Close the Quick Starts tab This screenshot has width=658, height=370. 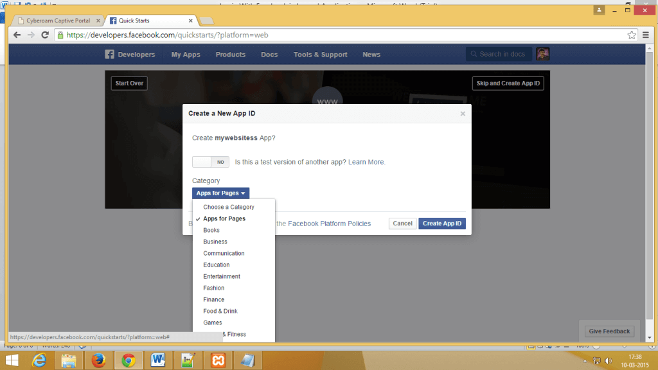[190, 21]
